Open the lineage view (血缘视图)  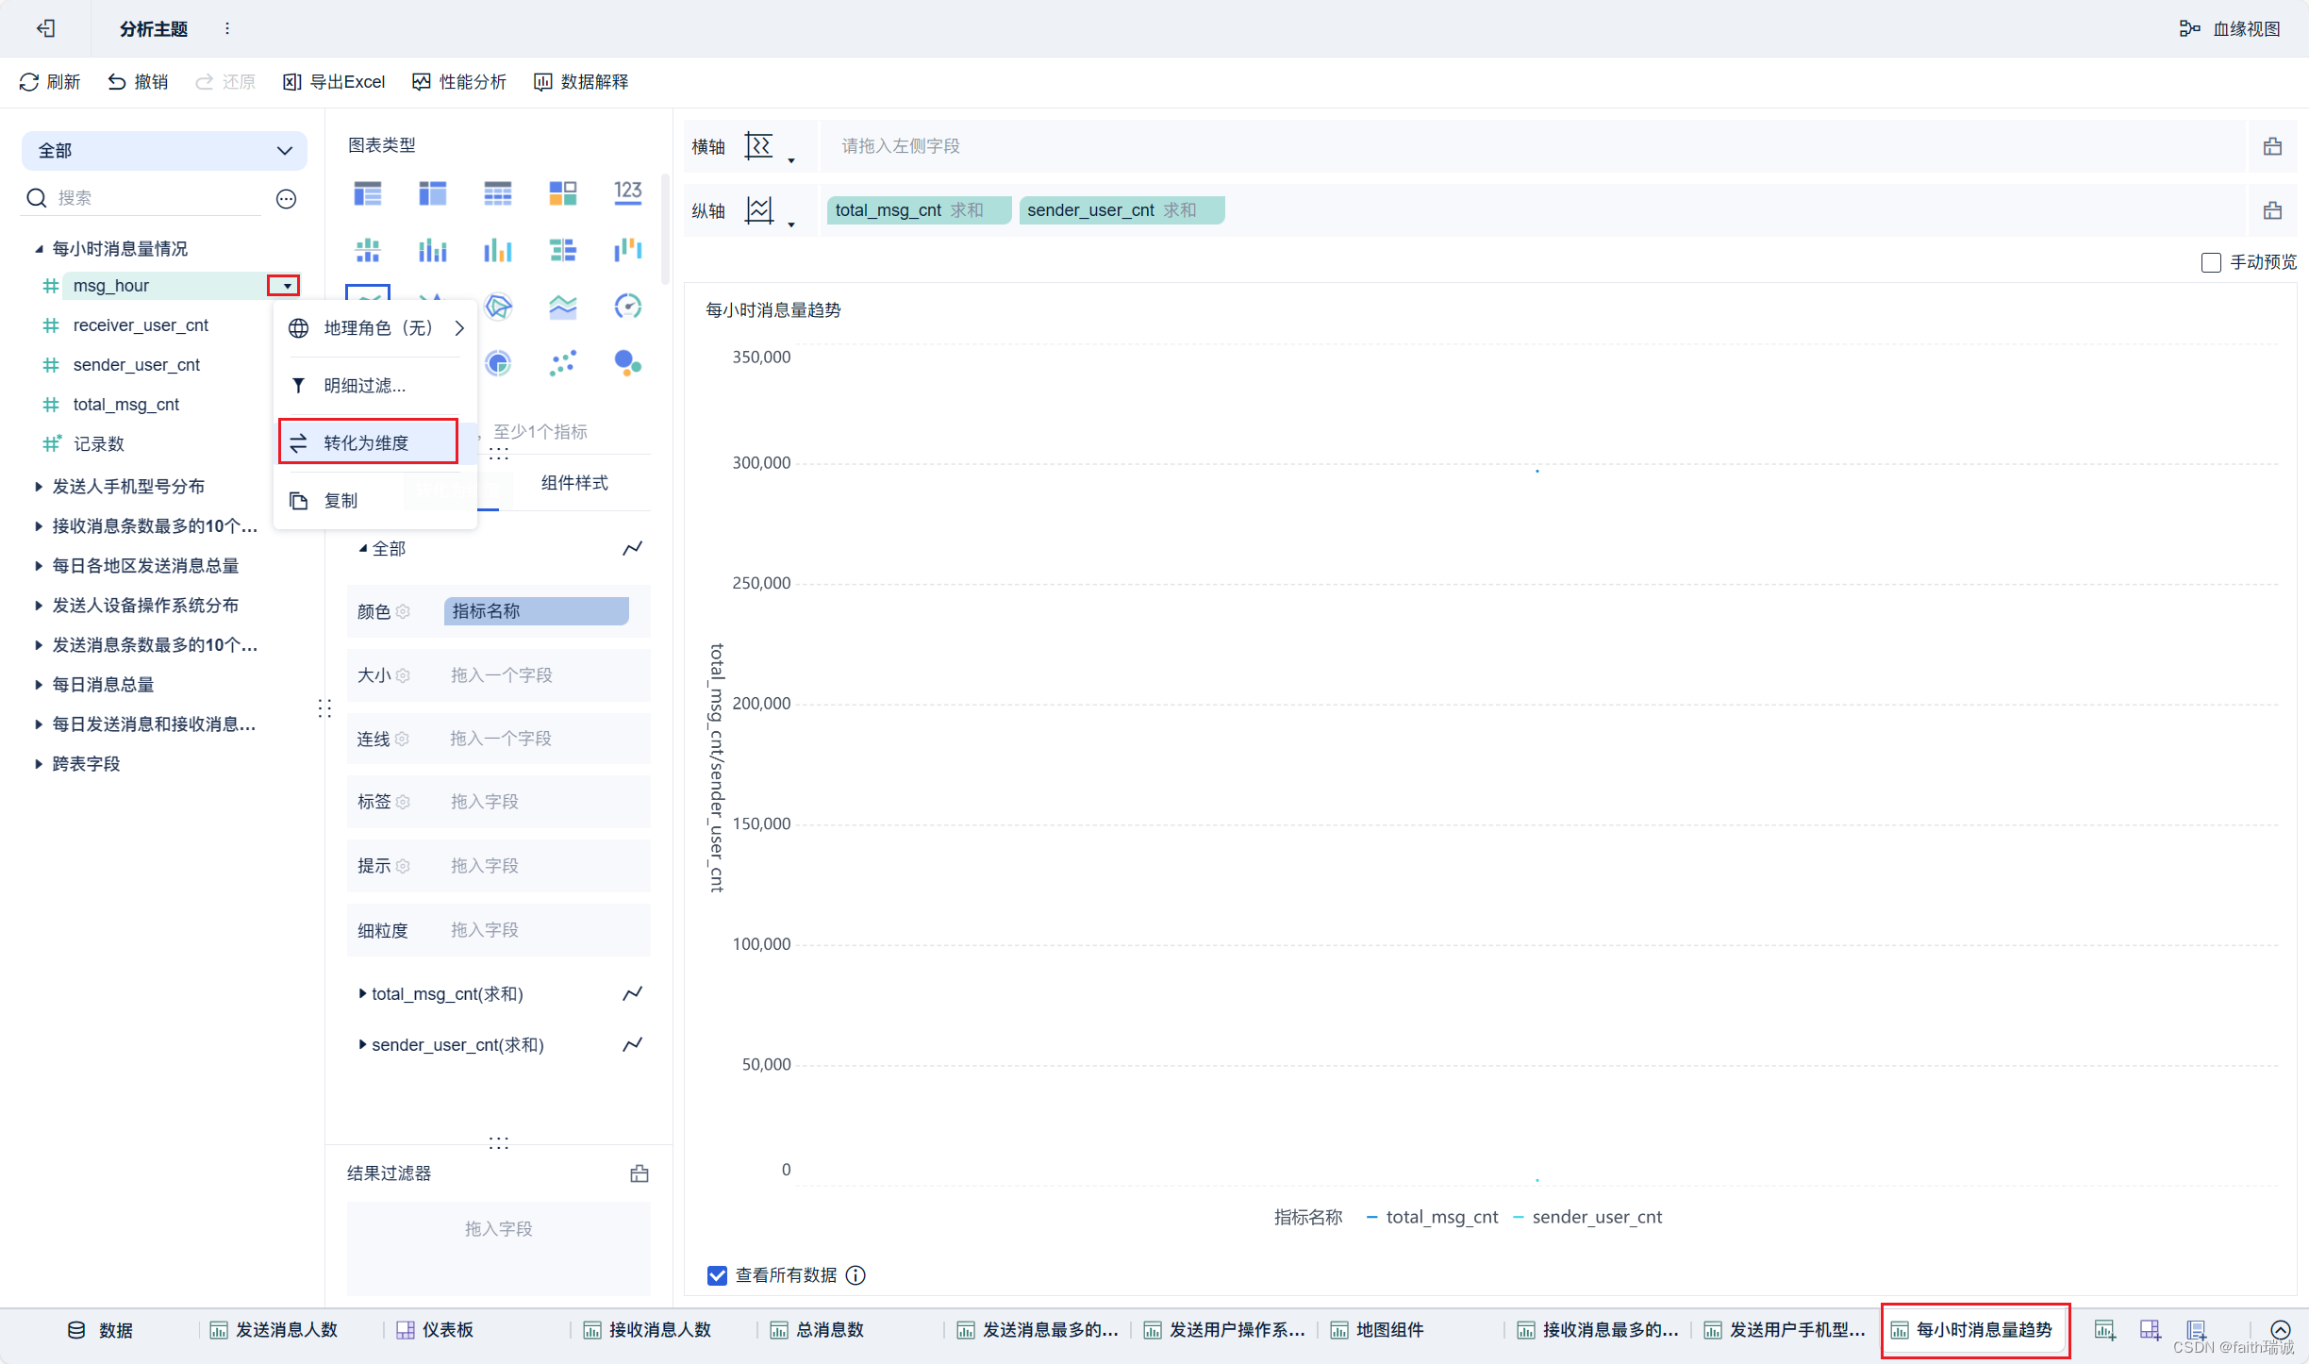point(2231,28)
